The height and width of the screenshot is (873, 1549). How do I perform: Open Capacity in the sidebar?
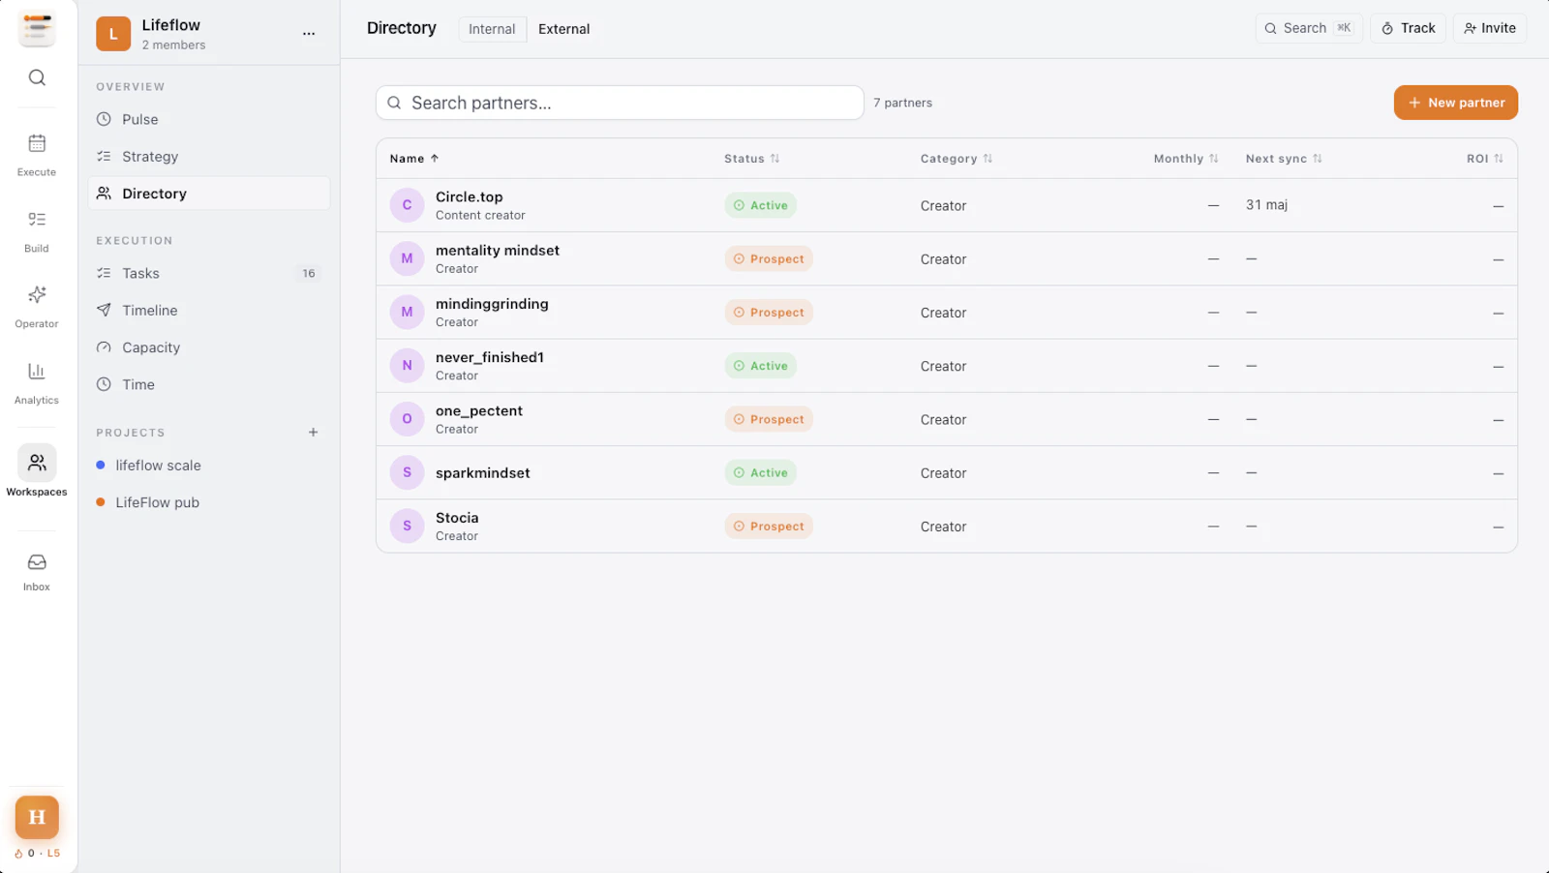coord(209,347)
